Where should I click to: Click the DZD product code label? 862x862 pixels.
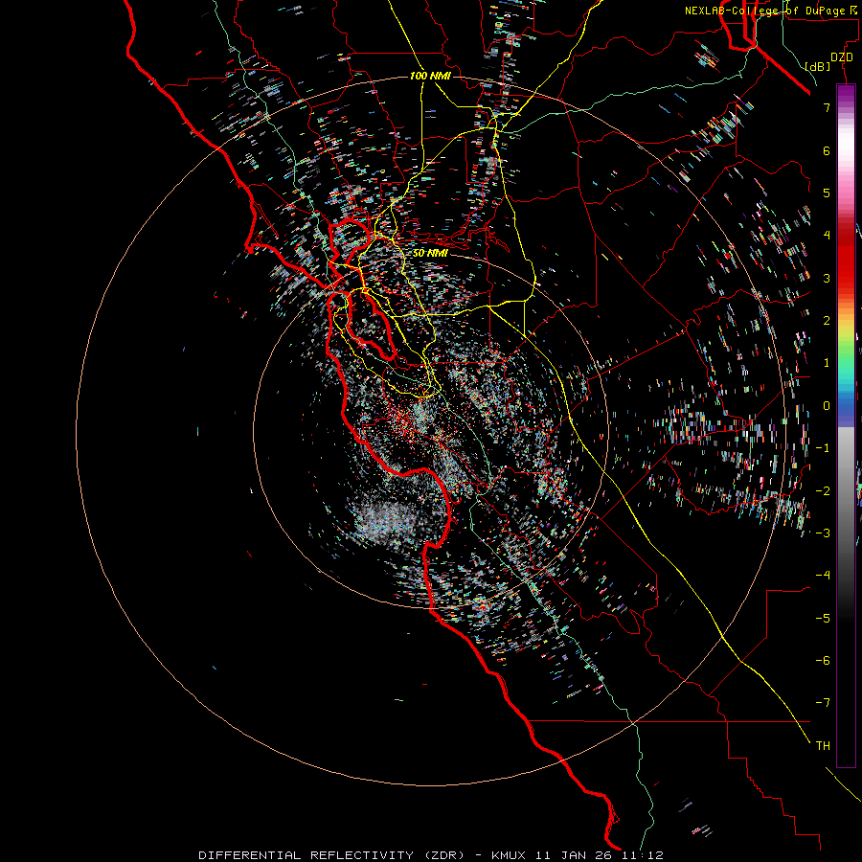coord(842,57)
